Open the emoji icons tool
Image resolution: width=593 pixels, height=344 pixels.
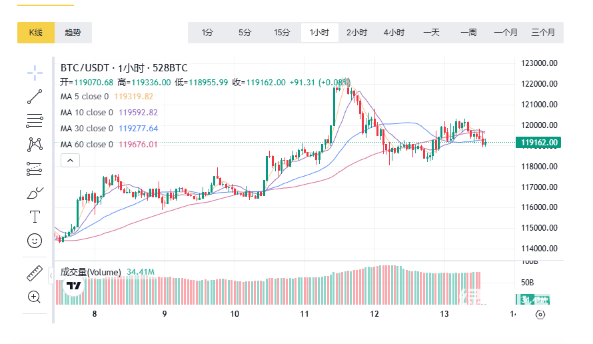pyautogui.click(x=35, y=240)
